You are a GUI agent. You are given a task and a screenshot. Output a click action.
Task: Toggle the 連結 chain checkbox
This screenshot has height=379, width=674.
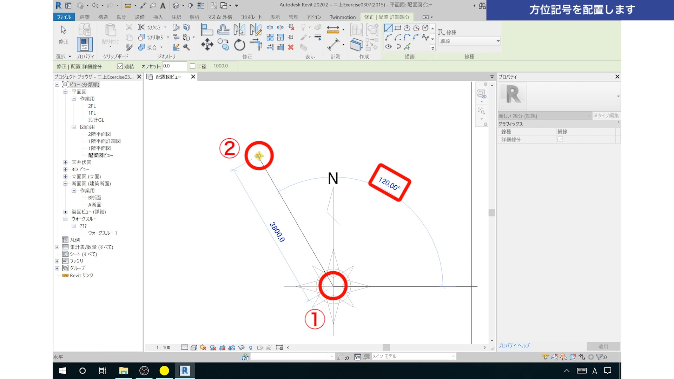pos(120,66)
